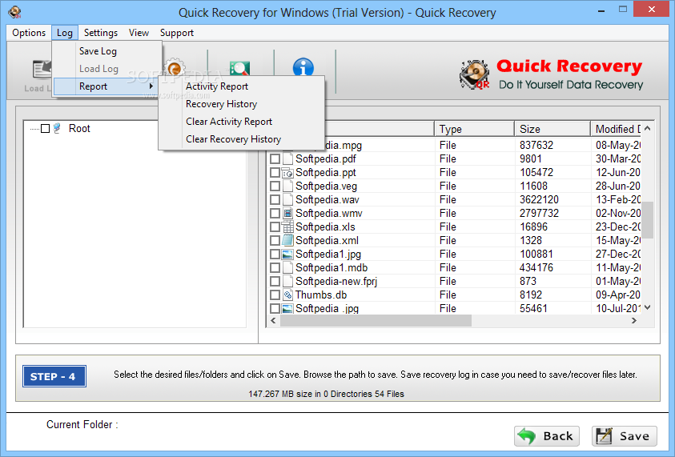Viewport: 675px width, 457px height.
Task: Select Activity Report submenu entry
Action: 241,86
